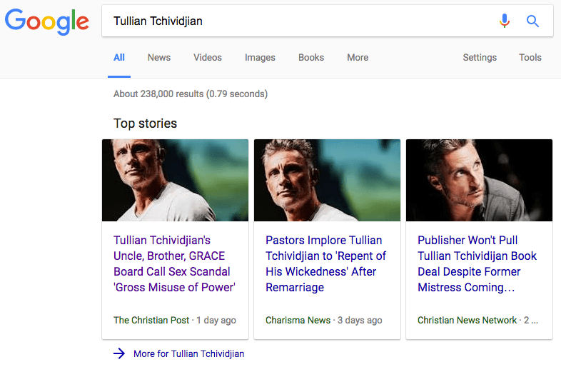Click Christian News Network source label
This screenshot has height=367, width=561.
point(467,320)
